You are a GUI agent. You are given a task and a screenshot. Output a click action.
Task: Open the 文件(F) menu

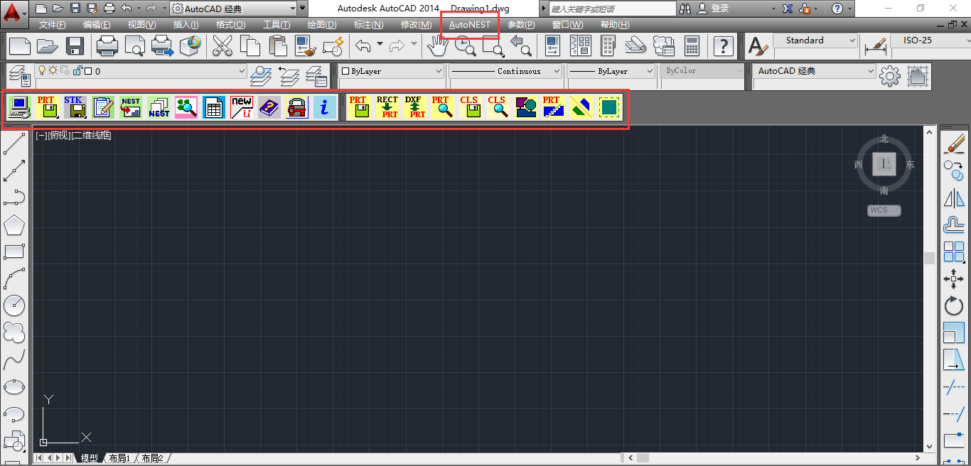53,25
